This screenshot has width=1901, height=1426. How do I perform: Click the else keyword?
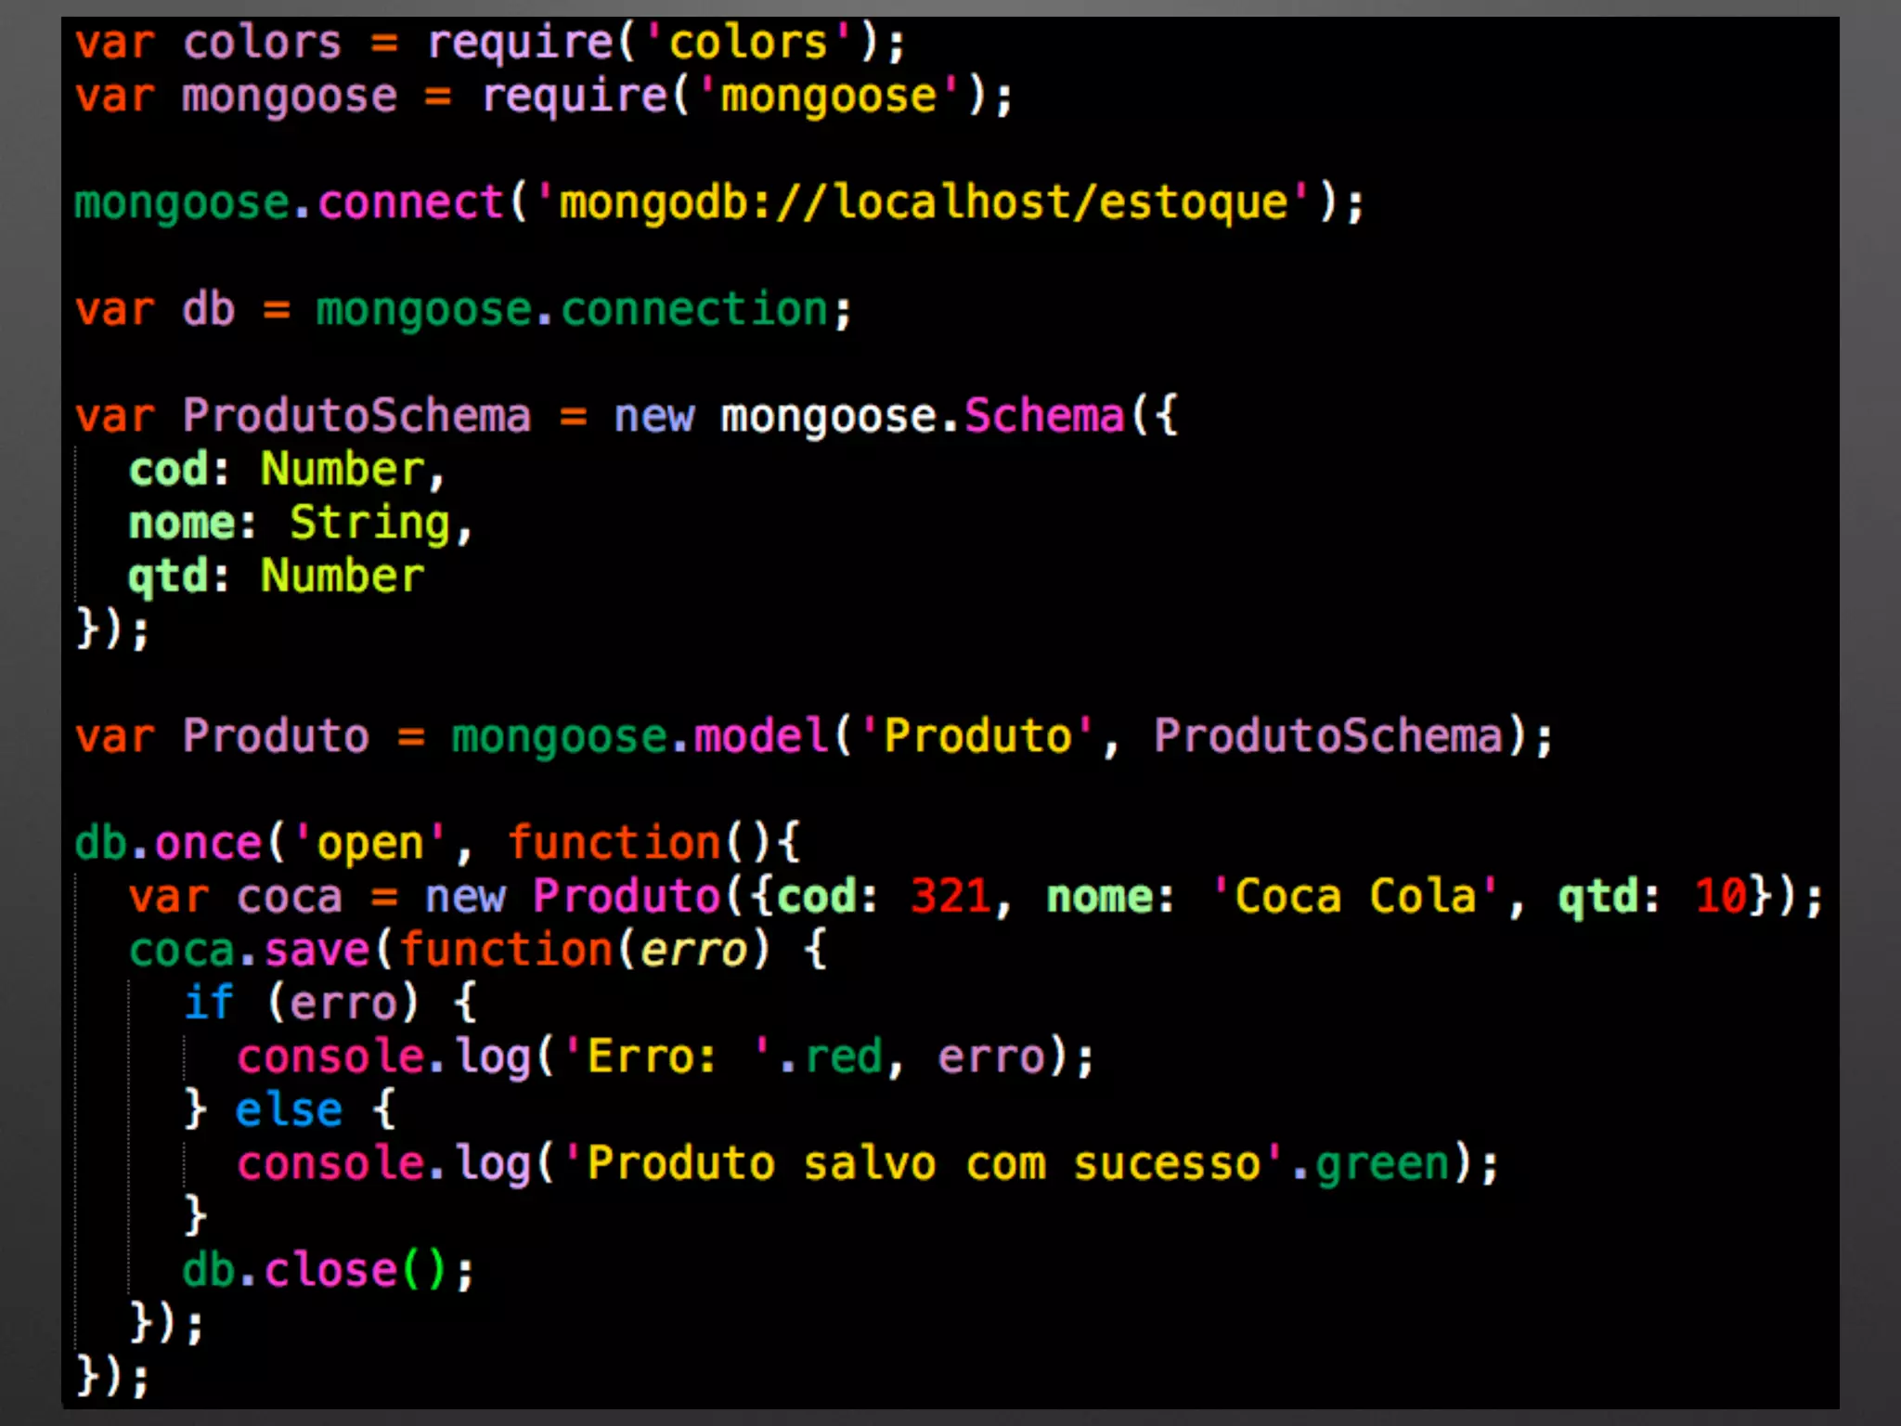(x=289, y=1110)
